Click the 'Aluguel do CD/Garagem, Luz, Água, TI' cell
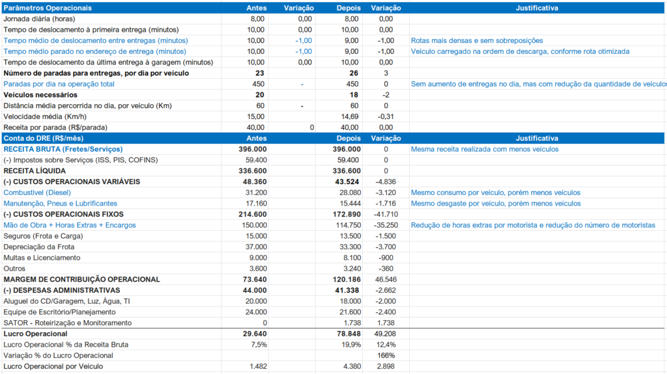The height and width of the screenshot is (374, 667). 66,301
